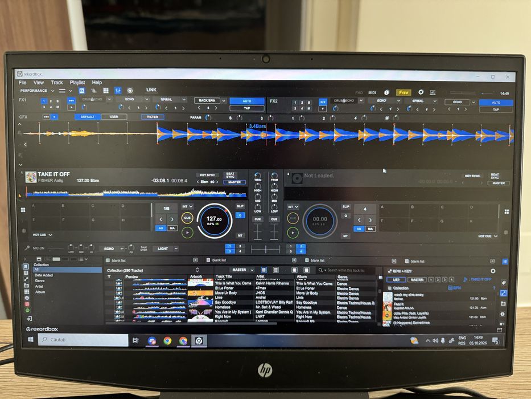531x399 pixels.
Task: Click the LIST button in the BPM+KEY panel
Action: click(396, 279)
